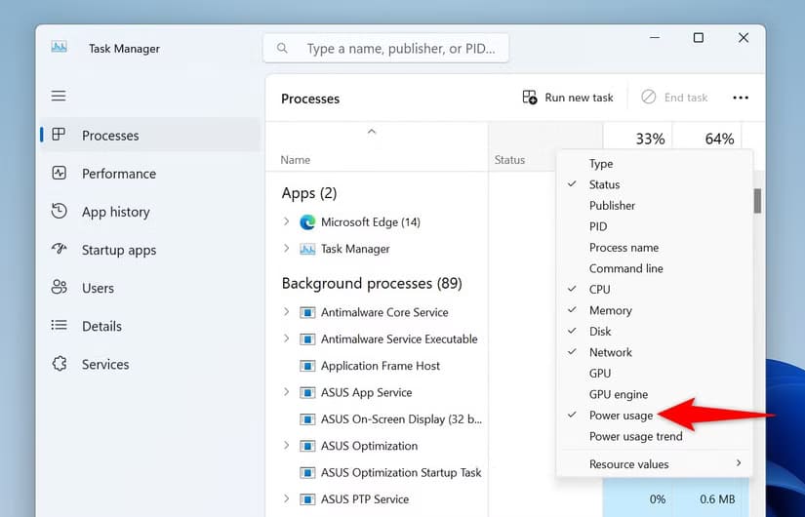Screen dimensions: 805x517
Task: Select Command line from column menu
Action: pos(625,268)
